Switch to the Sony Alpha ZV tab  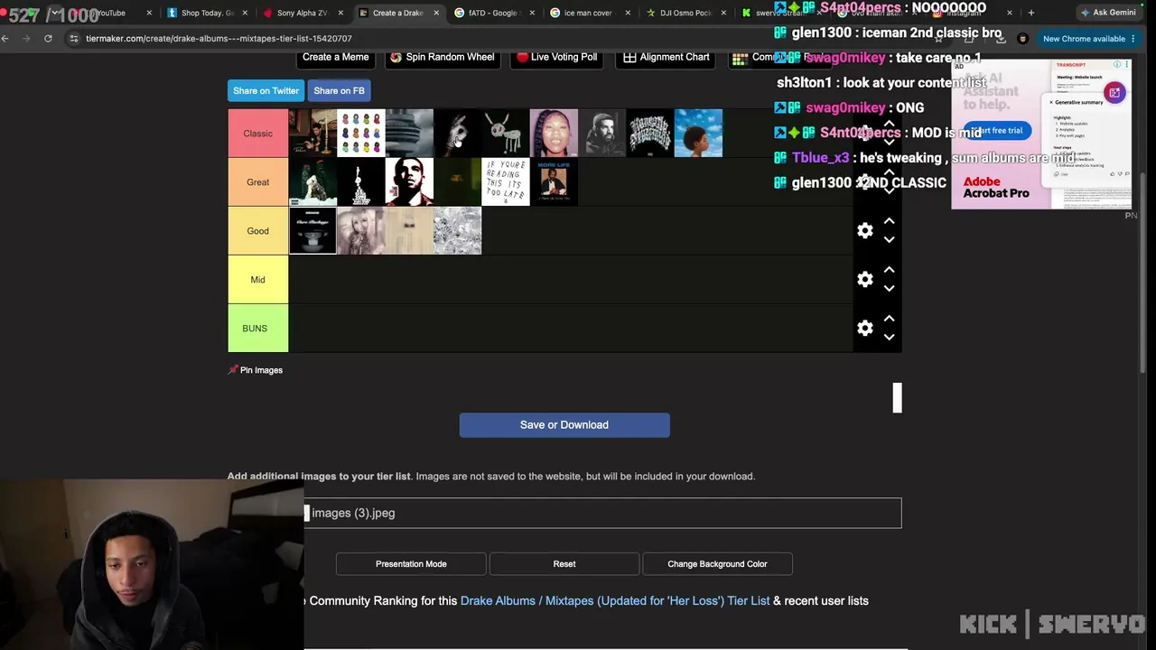(x=302, y=13)
